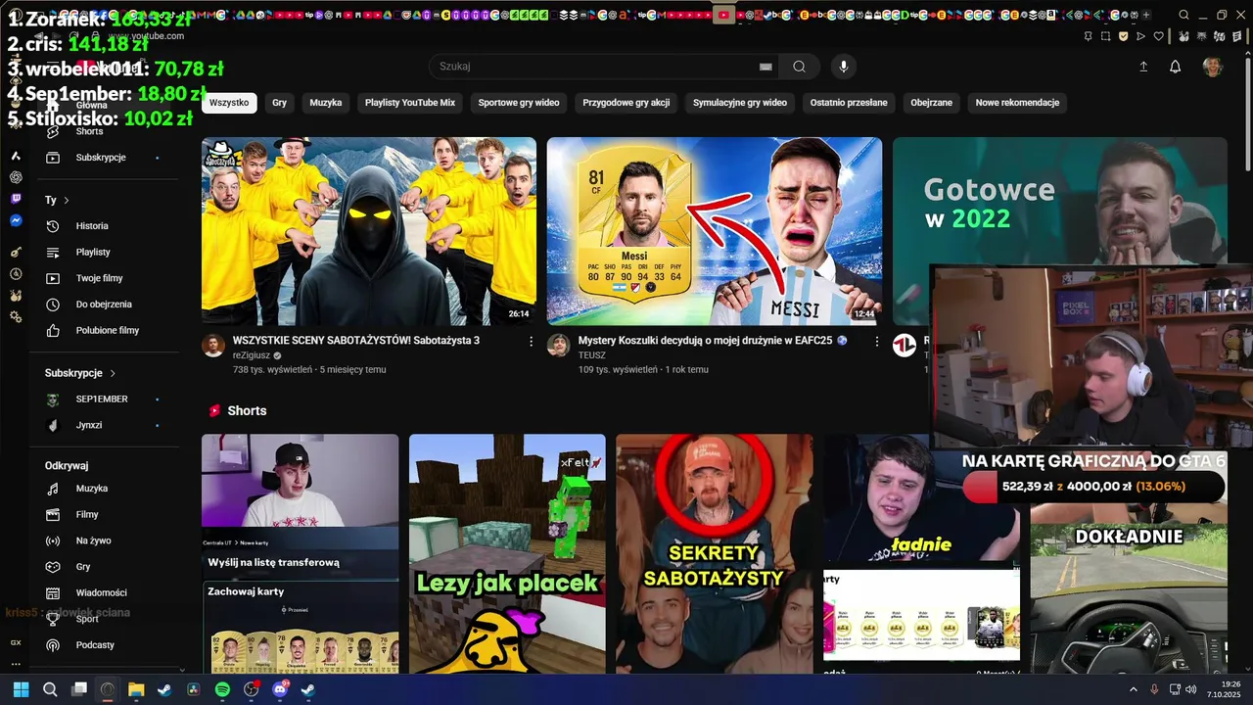Viewport: 1253px width, 705px height.
Task: Select the Wszystko filter chip
Action: click(x=229, y=102)
